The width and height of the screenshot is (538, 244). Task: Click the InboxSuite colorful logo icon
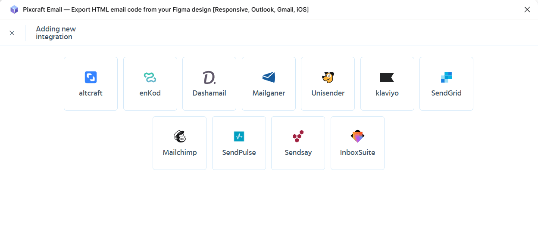point(357,137)
